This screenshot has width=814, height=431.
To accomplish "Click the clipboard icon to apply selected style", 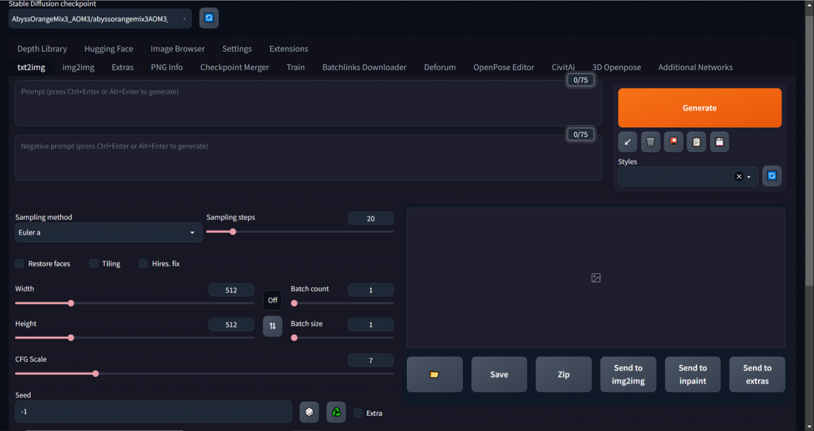I will point(696,142).
